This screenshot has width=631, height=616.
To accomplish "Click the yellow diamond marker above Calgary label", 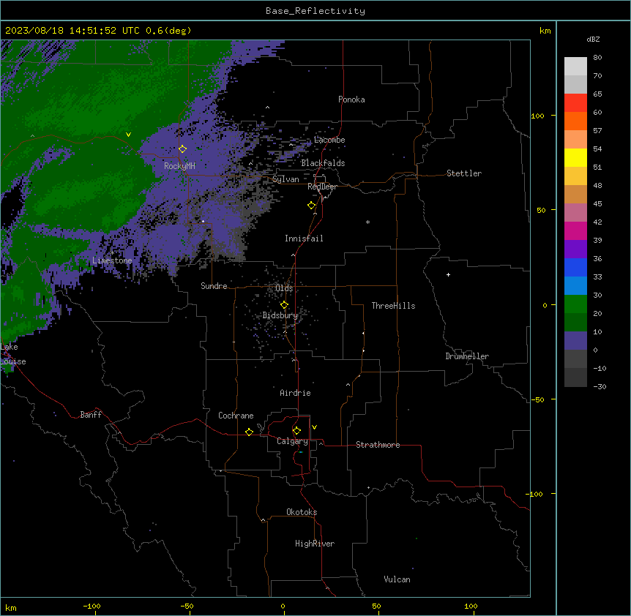I will 296,431.
